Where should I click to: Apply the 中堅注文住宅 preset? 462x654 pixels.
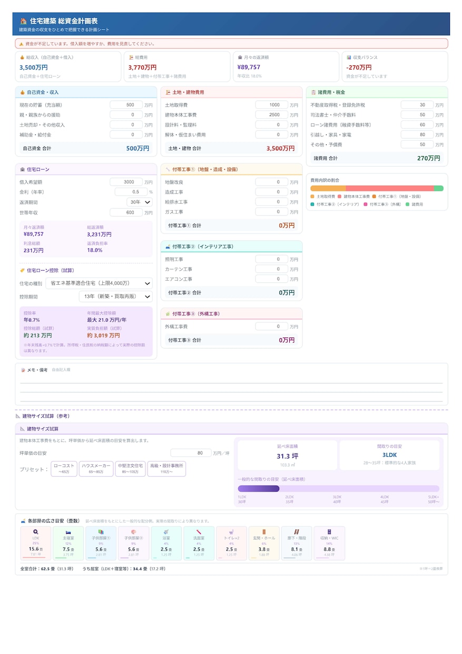tap(130, 469)
